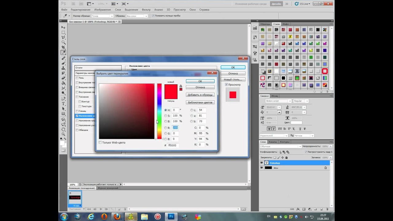Open the font size dropdown
This screenshot has height=221, width=393.
pos(279,107)
